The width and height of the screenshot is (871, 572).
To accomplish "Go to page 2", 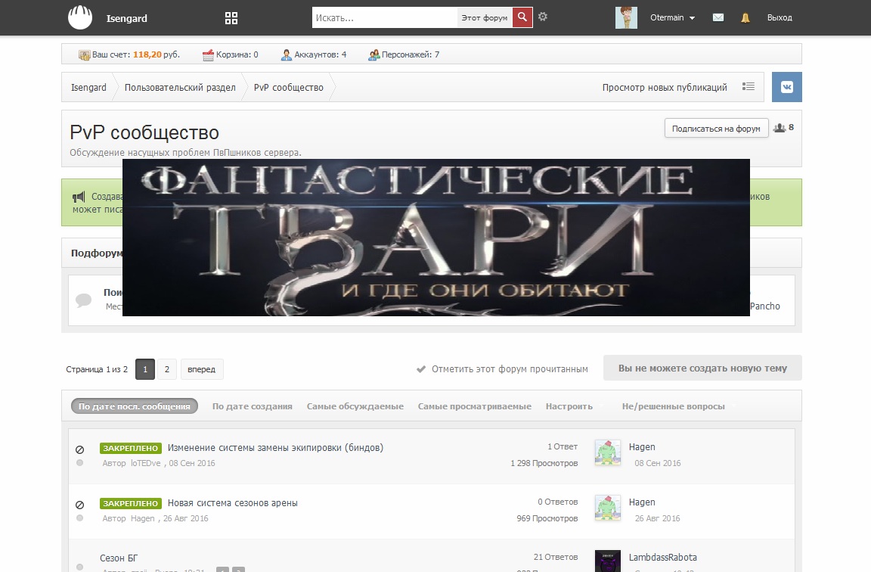I will 166,369.
